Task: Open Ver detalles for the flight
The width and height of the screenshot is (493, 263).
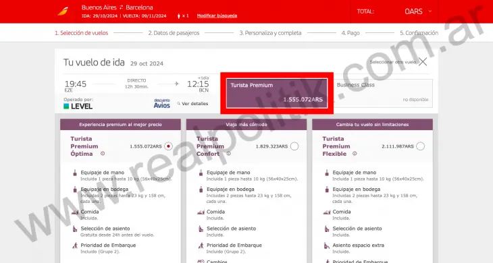Action: [x=192, y=104]
